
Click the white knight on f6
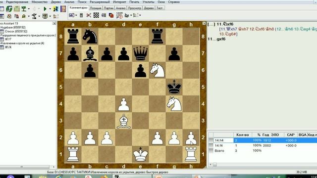click(x=158, y=70)
